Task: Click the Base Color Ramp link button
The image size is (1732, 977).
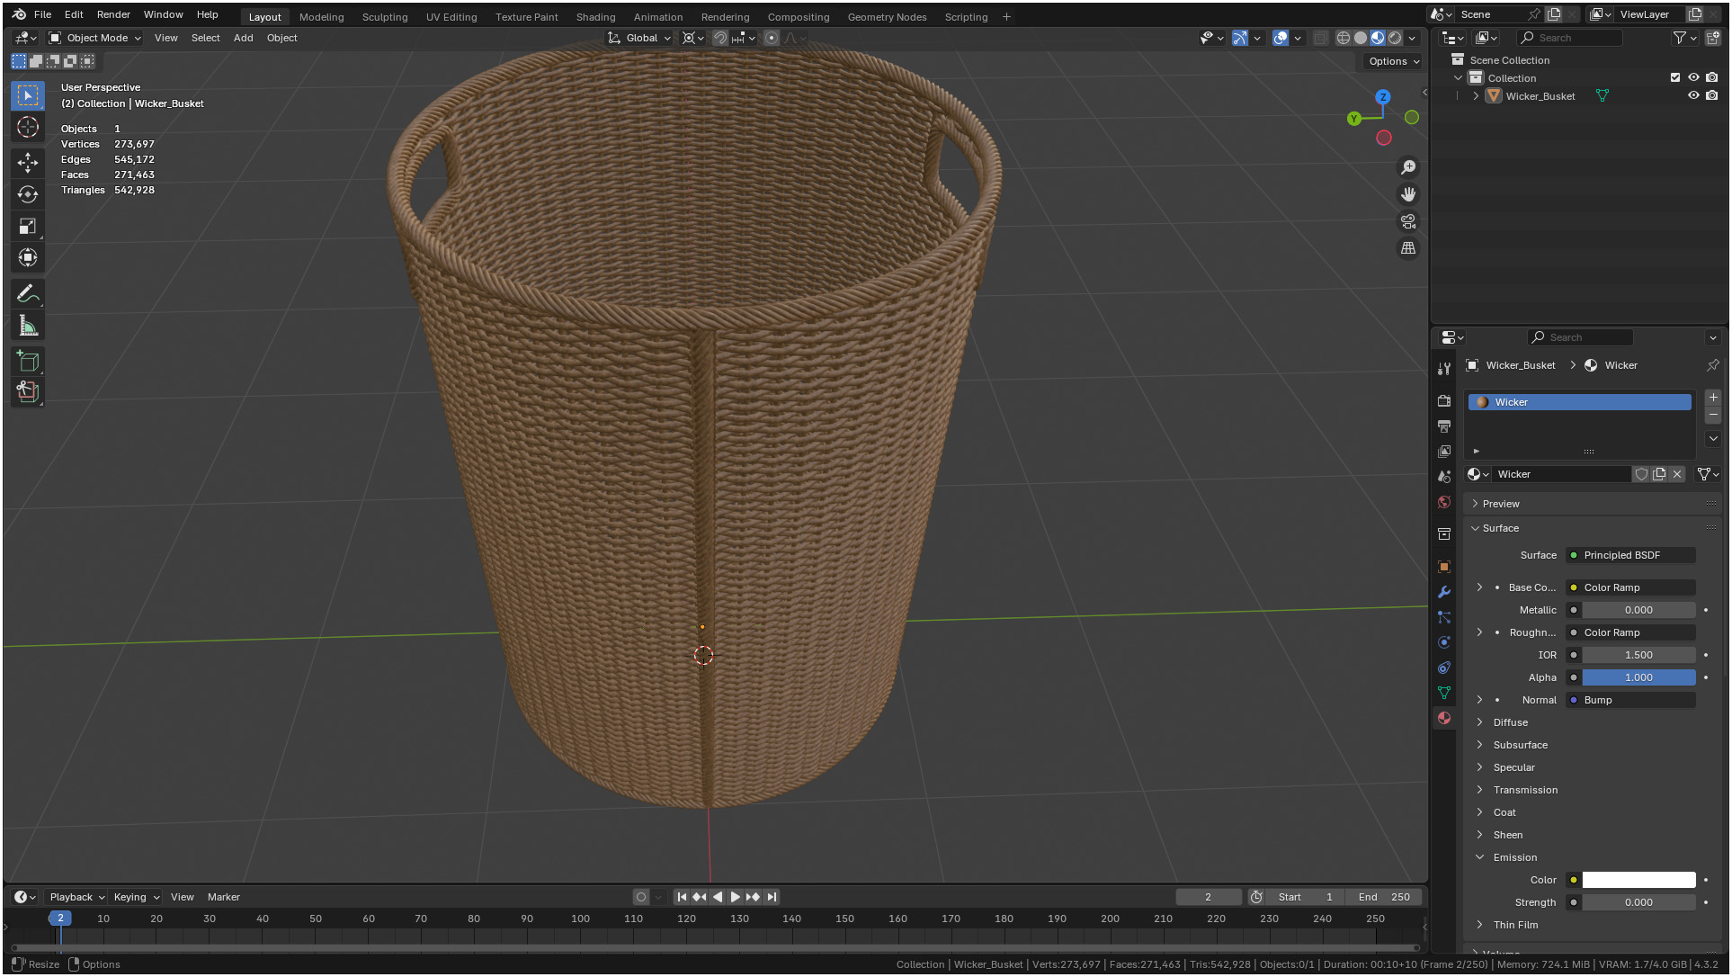Action: (x=1630, y=587)
